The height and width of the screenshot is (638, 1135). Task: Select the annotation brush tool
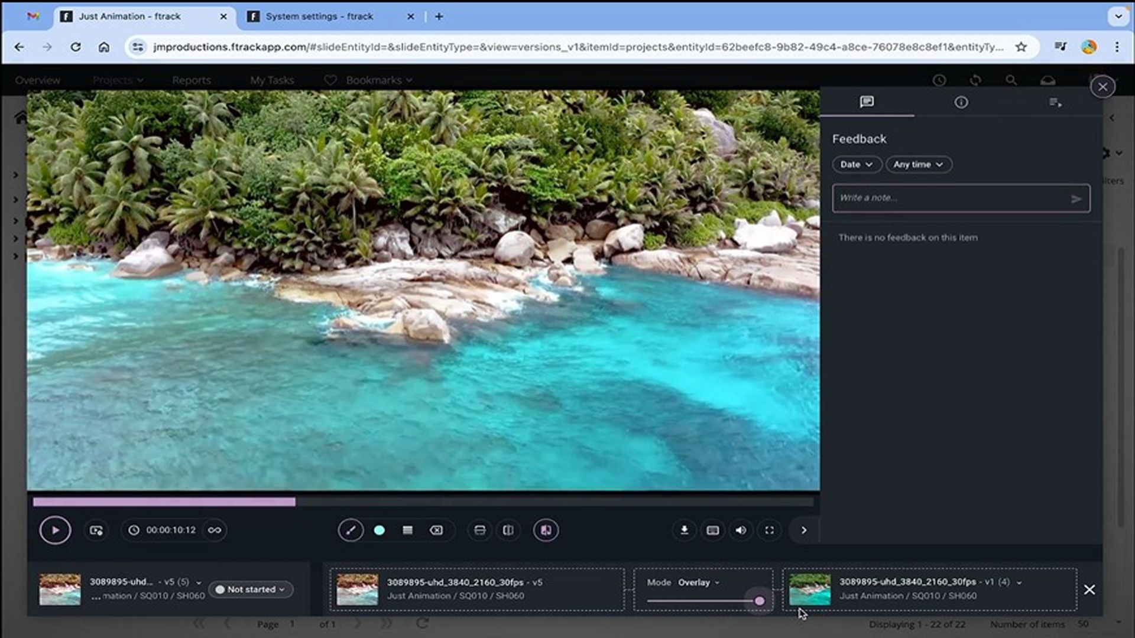click(x=351, y=530)
